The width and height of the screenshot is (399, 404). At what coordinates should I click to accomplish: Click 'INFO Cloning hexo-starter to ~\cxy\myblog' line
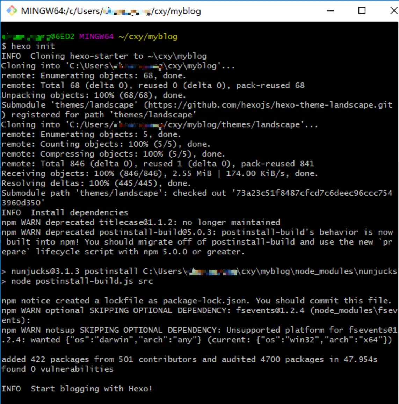click(x=104, y=56)
